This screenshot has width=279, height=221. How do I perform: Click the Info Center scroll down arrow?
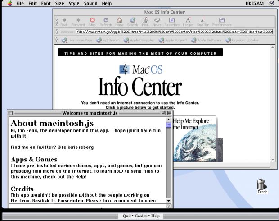pyautogui.click(x=273, y=159)
